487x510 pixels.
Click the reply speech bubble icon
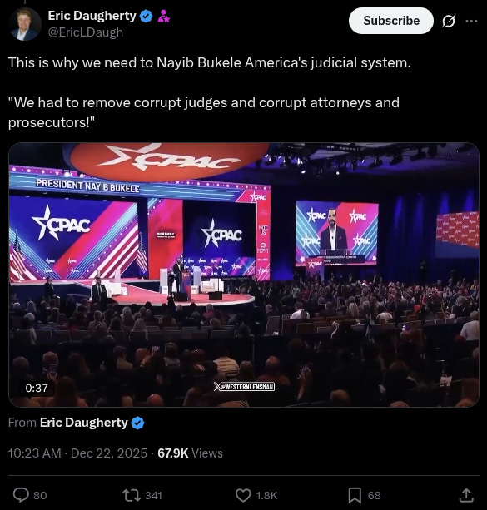click(21, 495)
